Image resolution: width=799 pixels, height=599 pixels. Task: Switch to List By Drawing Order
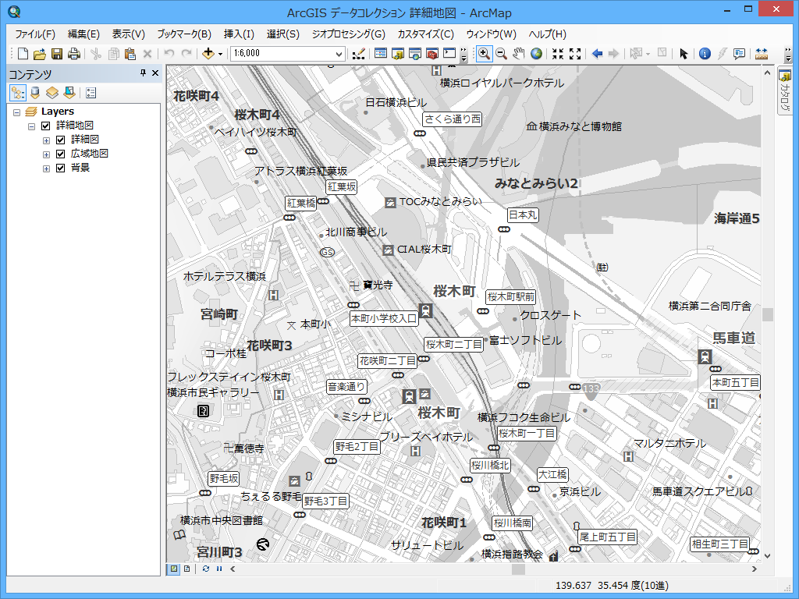pyautogui.click(x=18, y=93)
